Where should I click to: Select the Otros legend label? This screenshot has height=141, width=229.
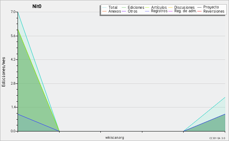132,11
